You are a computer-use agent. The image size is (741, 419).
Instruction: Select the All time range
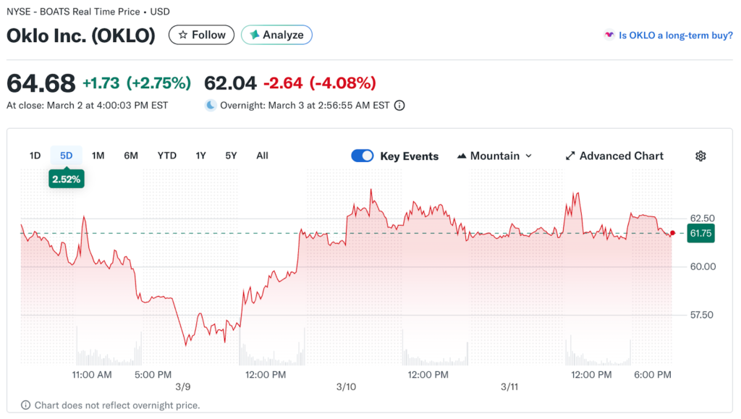coord(262,156)
